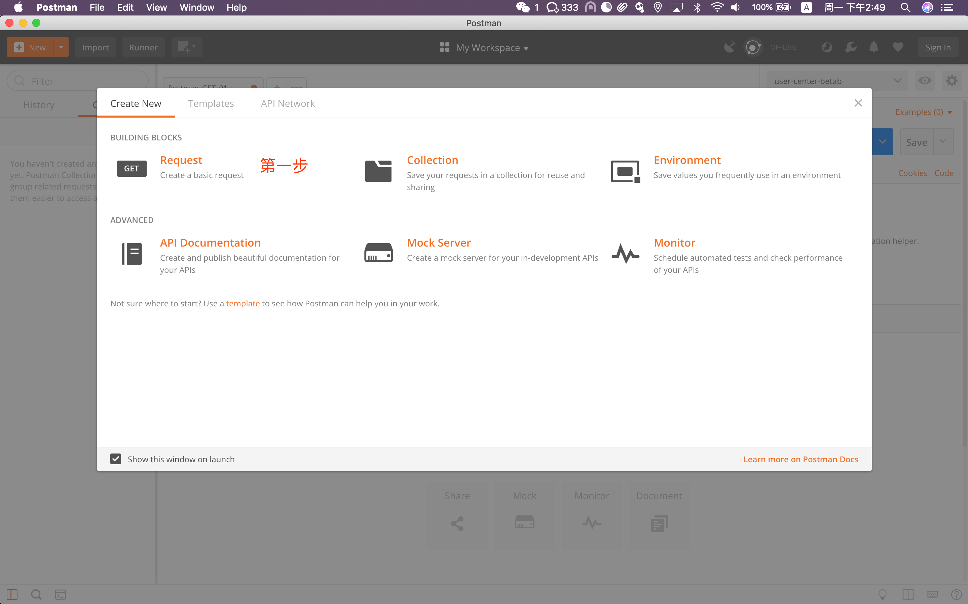This screenshot has height=604, width=968.
Task: Open the View menu
Action: point(156,7)
